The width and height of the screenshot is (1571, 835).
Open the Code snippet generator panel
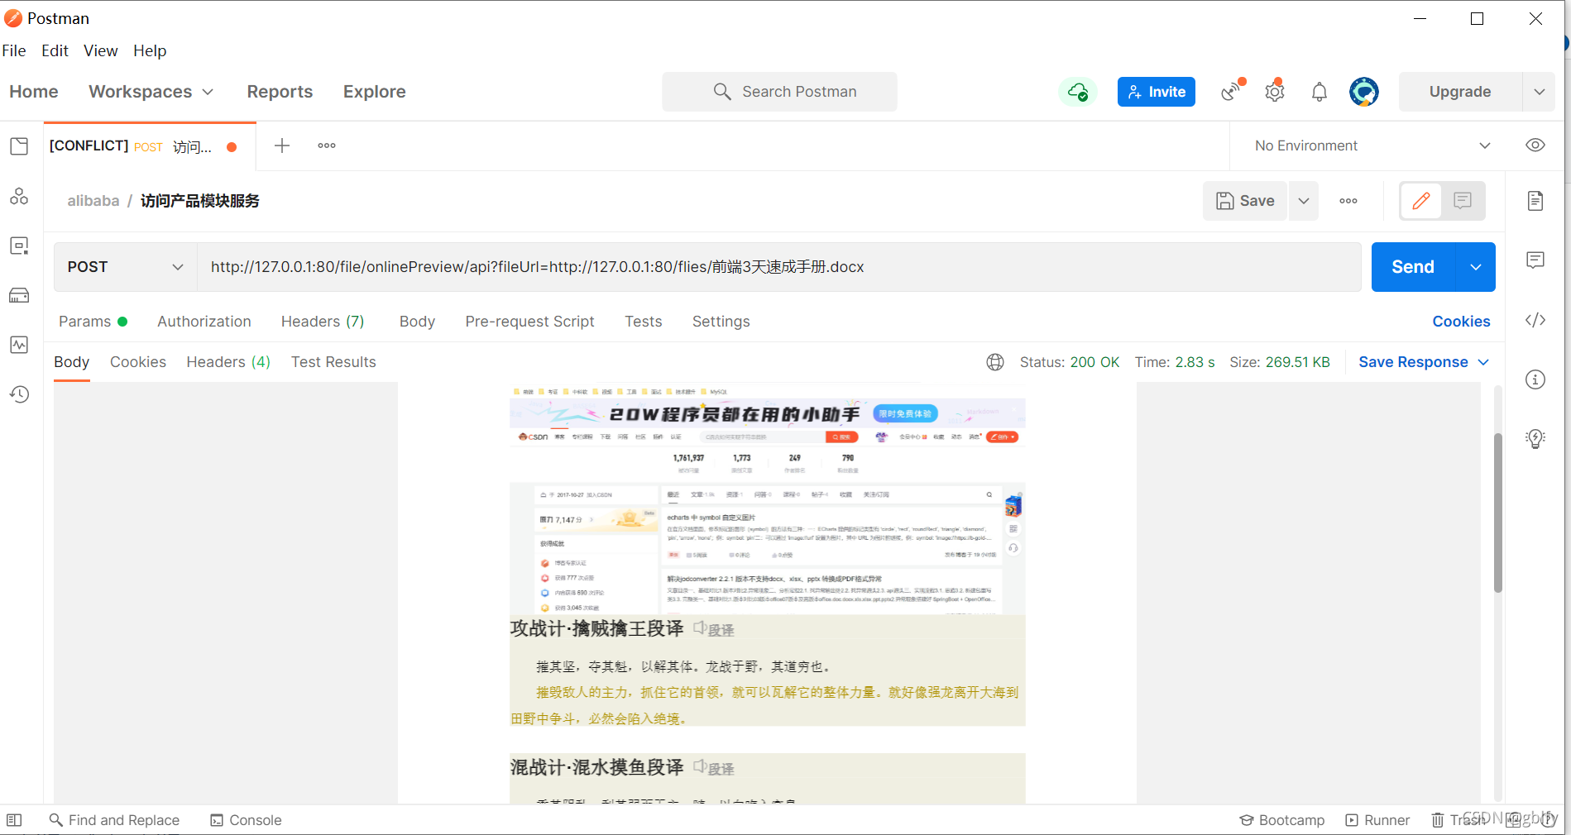tap(1535, 320)
